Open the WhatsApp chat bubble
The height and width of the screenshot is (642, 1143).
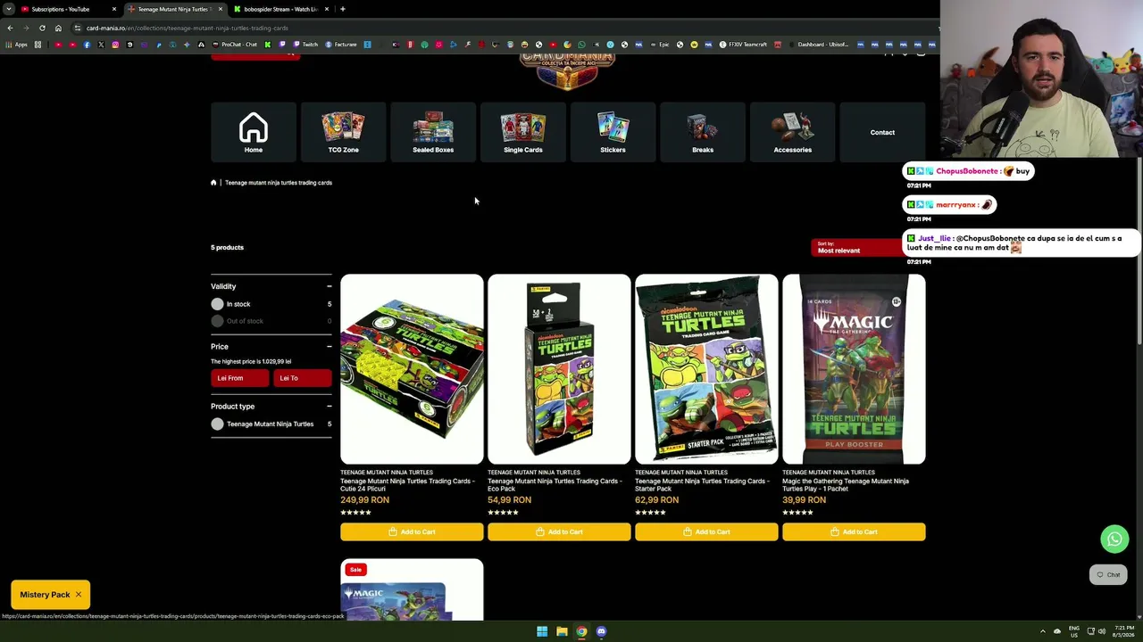1114,539
